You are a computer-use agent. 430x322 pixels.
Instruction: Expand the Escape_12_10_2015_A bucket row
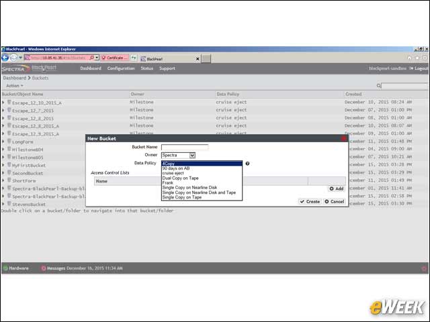click(3, 103)
